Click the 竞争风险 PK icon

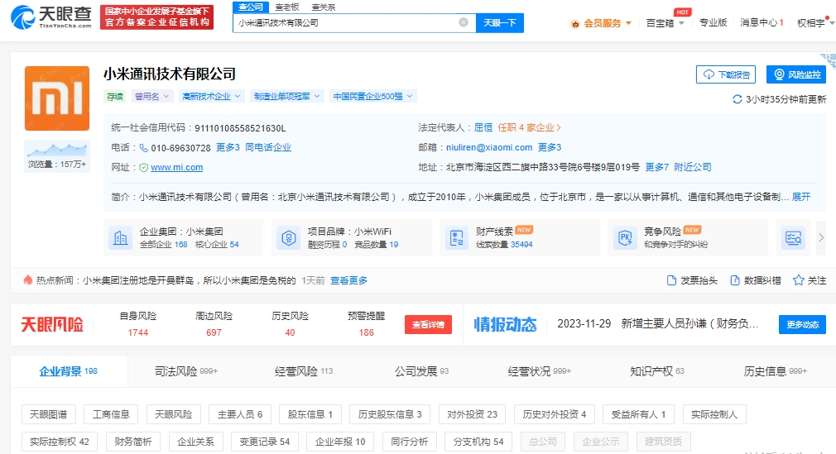pos(625,237)
